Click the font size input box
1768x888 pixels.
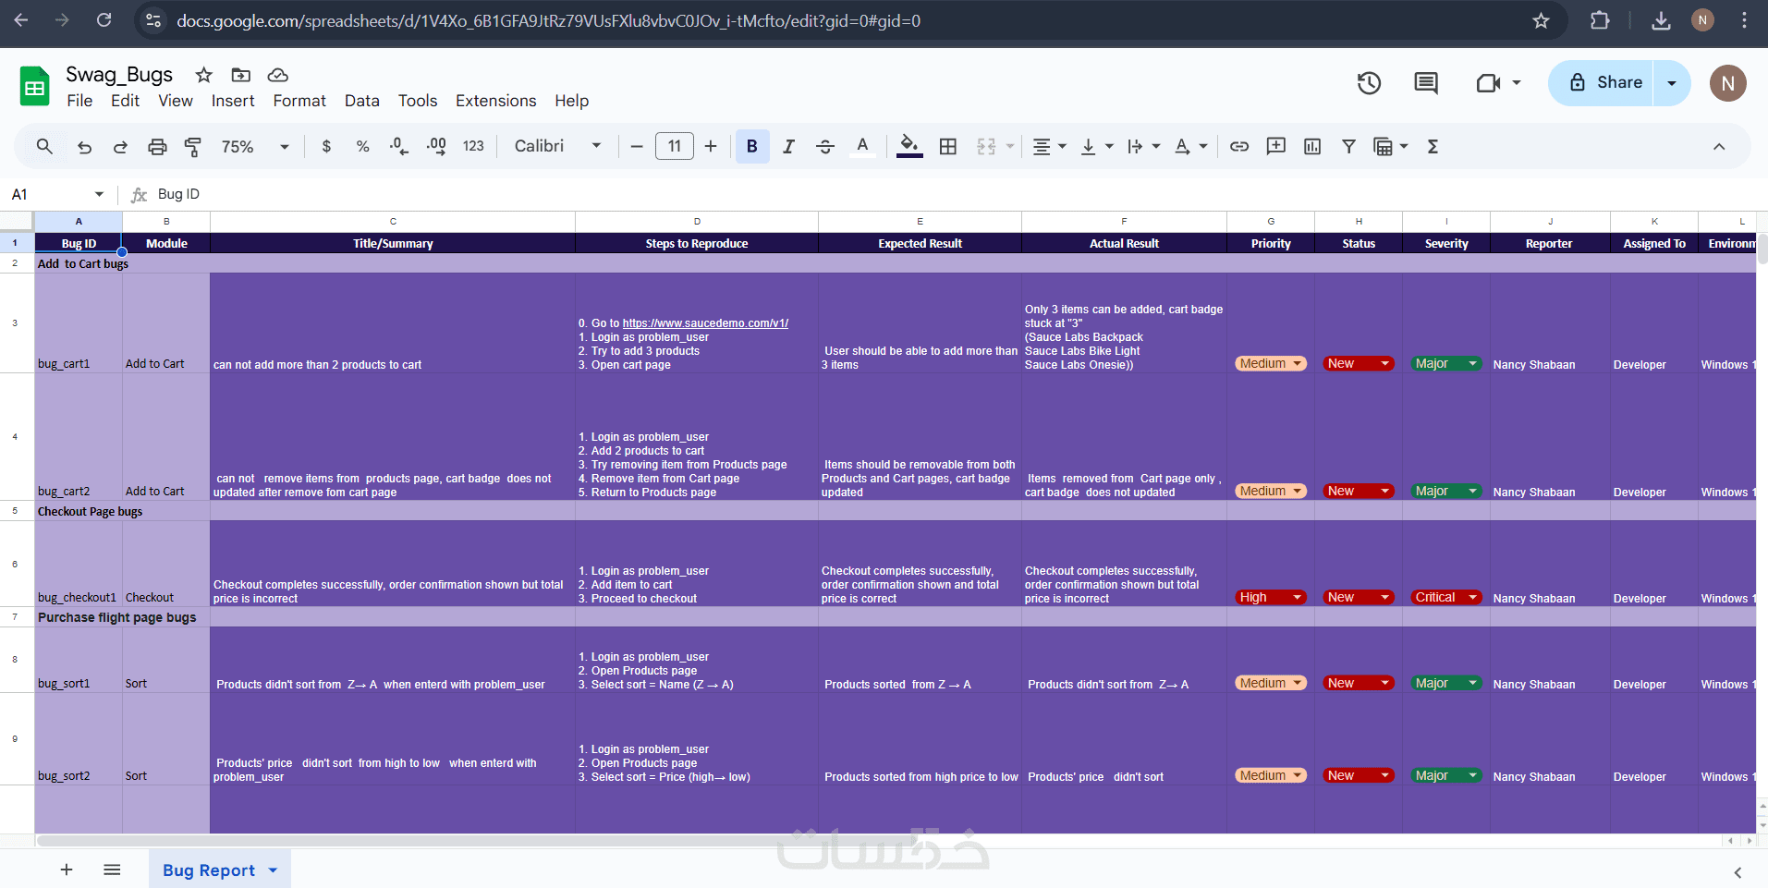coord(675,146)
